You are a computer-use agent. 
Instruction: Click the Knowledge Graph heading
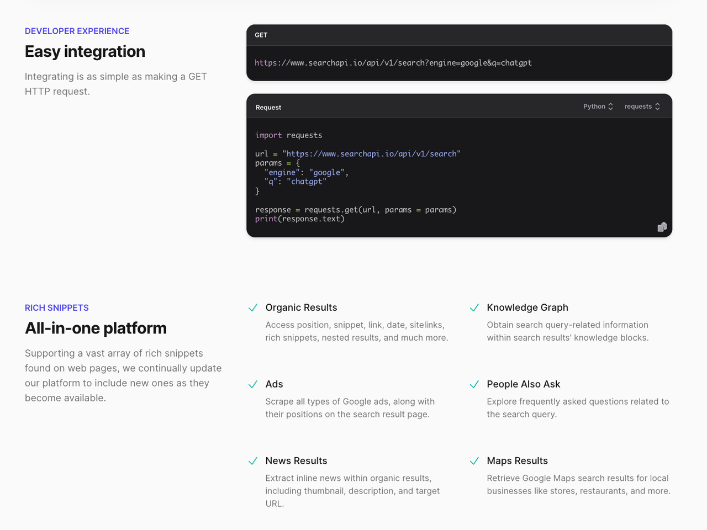point(527,308)
